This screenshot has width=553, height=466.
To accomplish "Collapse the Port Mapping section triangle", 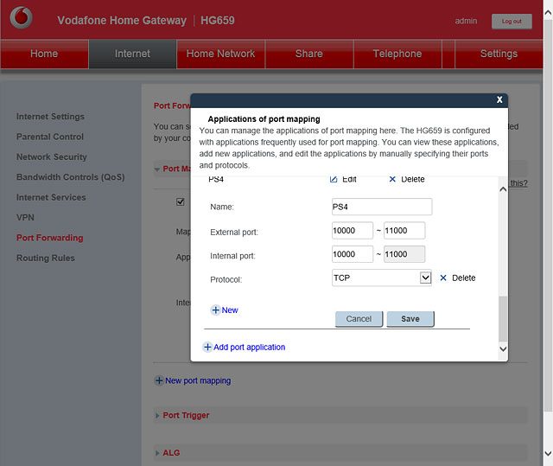I will click(157, 169).
